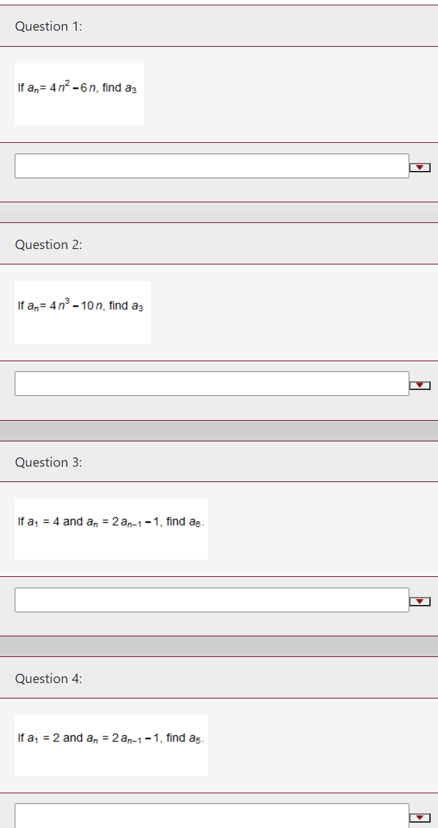Image resolution: width=438 pixels, height=828 pixels.
Task: Click the red triangle icon beside Question 2 answer
Action: pyautogui.click(x=421, y=384)
